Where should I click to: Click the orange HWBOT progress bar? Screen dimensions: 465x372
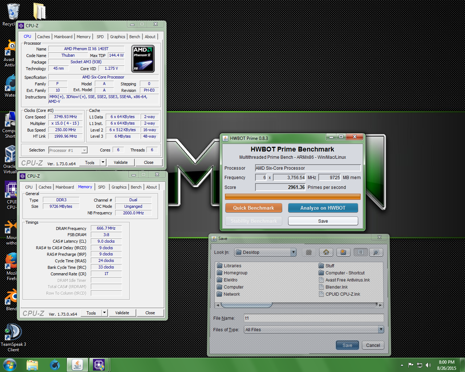[x=293, y=197]
